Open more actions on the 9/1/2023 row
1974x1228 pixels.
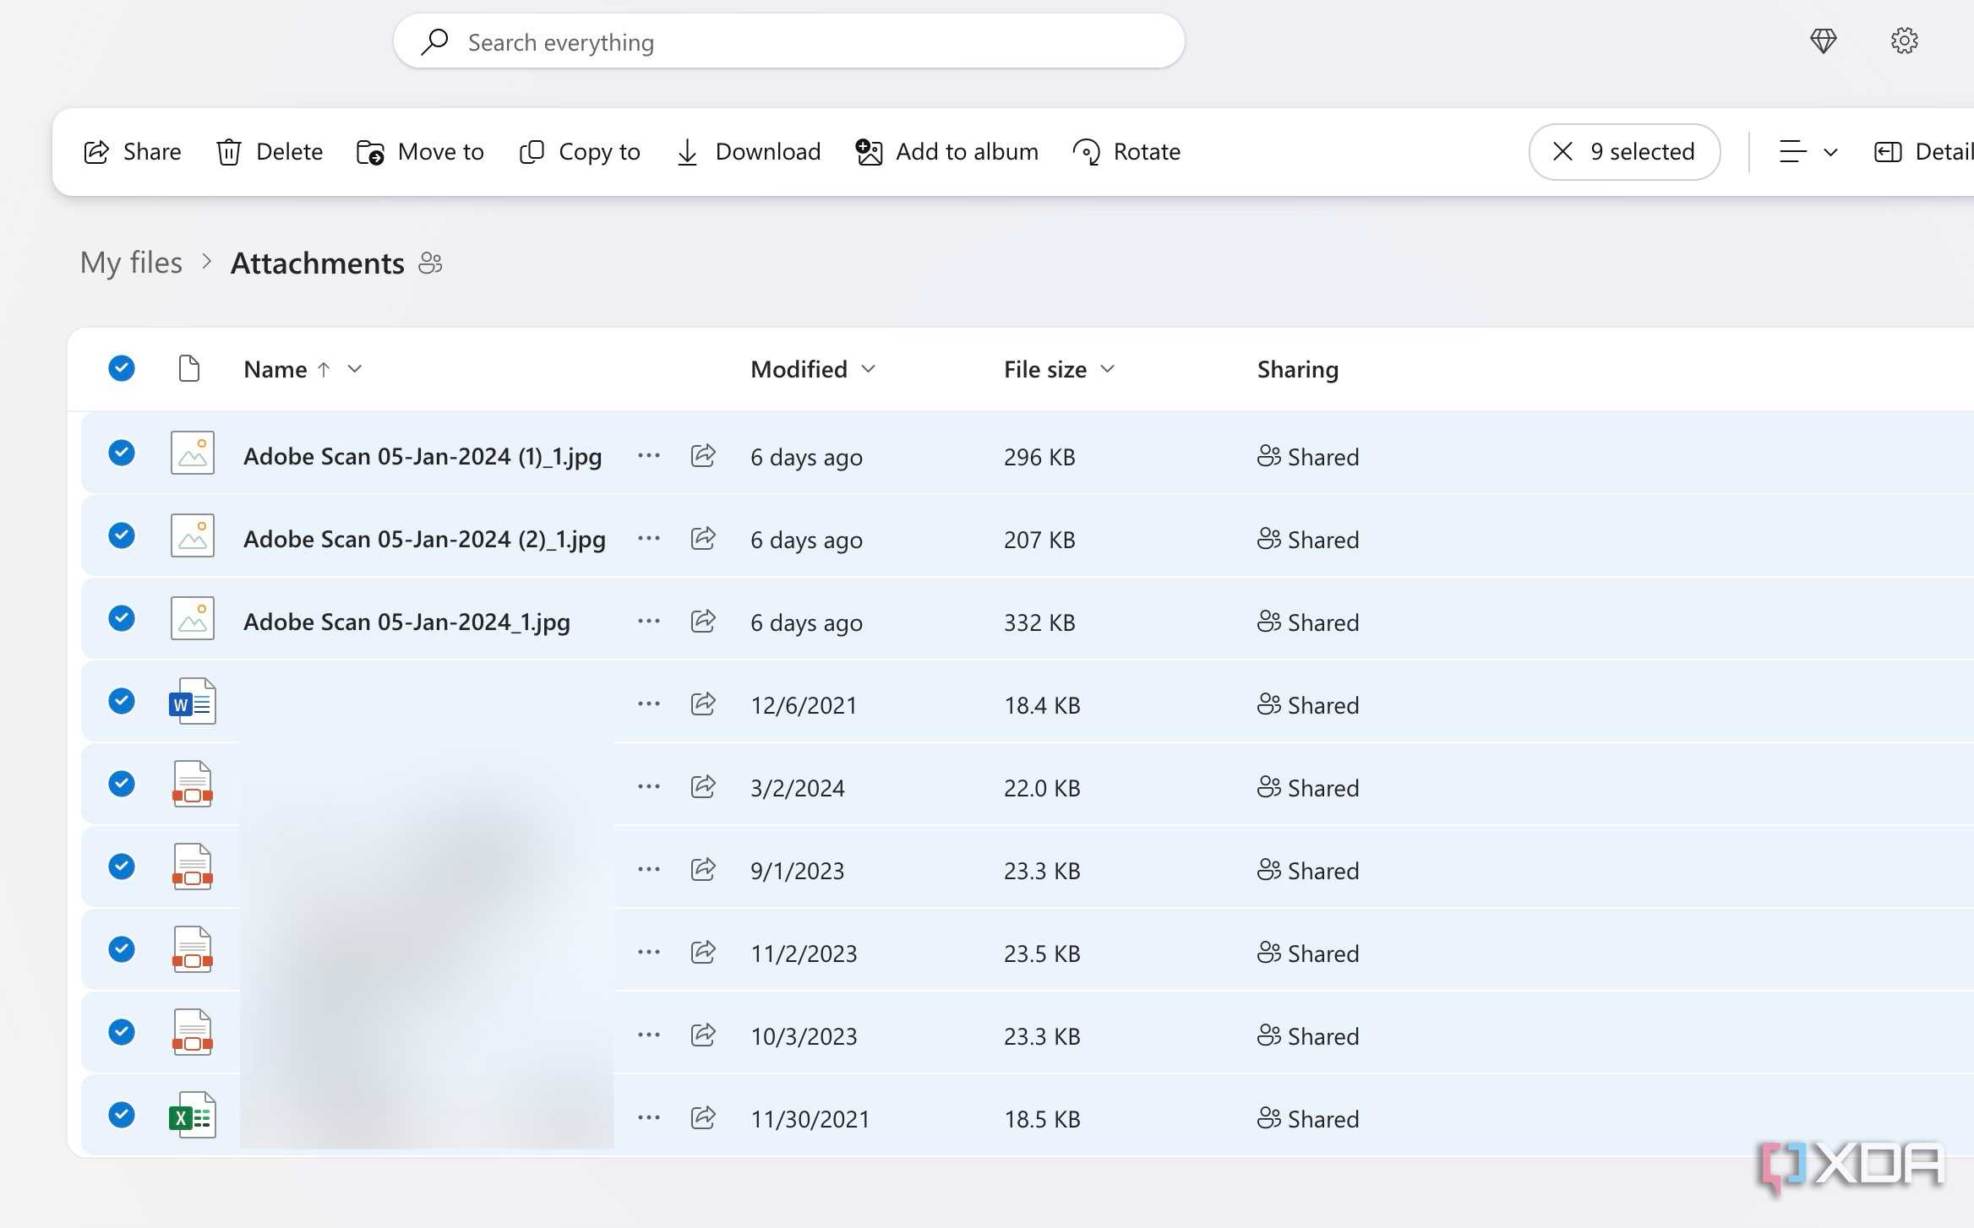point(648,870)
